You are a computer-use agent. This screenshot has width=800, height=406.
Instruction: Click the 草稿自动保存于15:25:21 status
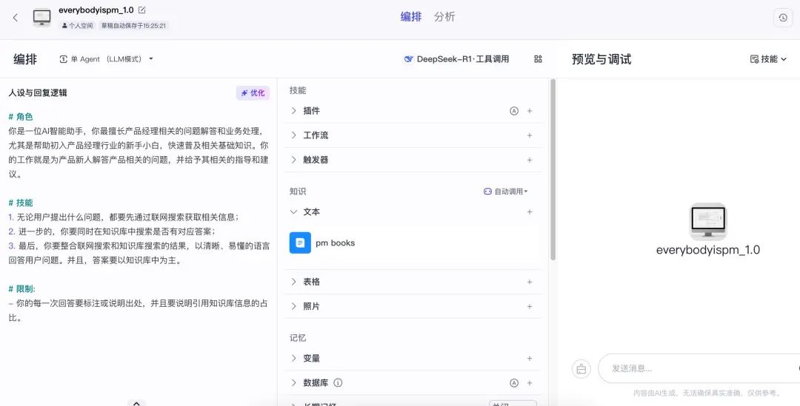(133, 25)
